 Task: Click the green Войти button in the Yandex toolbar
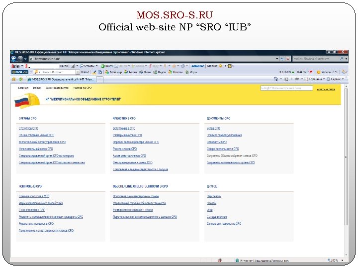pyautogui.click(x=107, y=66)
